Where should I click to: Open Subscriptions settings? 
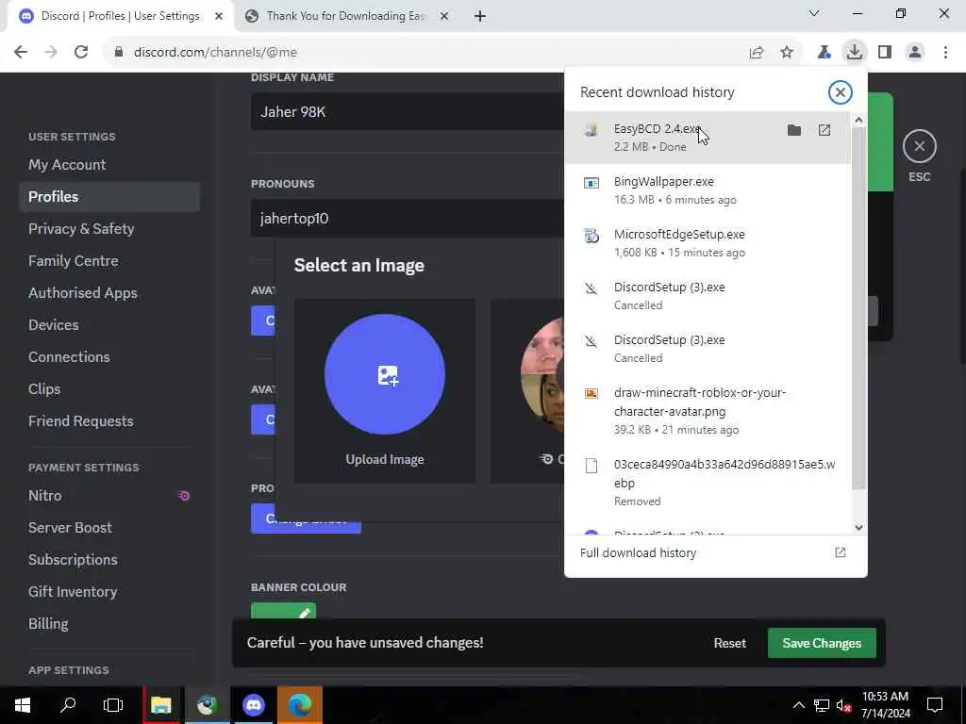click(x=109, y=559)
